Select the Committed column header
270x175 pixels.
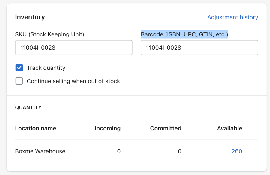click(166, 128)
